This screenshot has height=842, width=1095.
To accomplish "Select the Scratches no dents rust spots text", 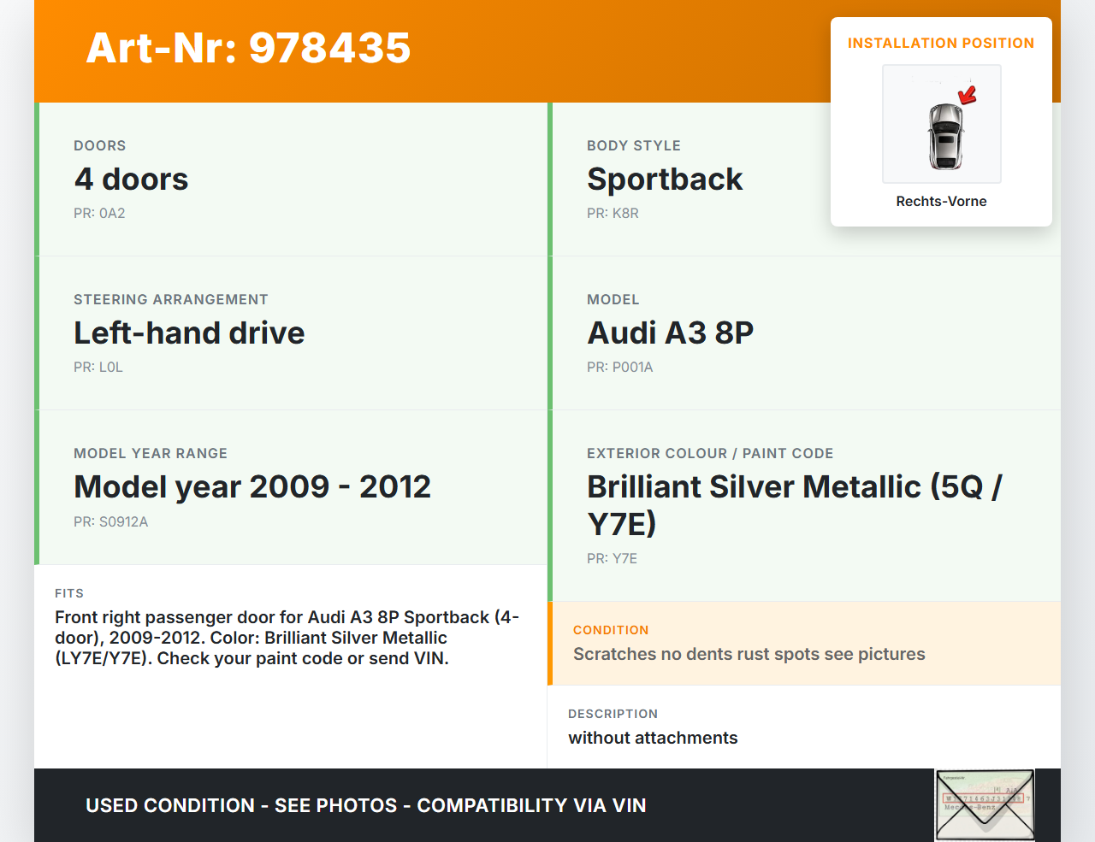I will click(749, 654).
